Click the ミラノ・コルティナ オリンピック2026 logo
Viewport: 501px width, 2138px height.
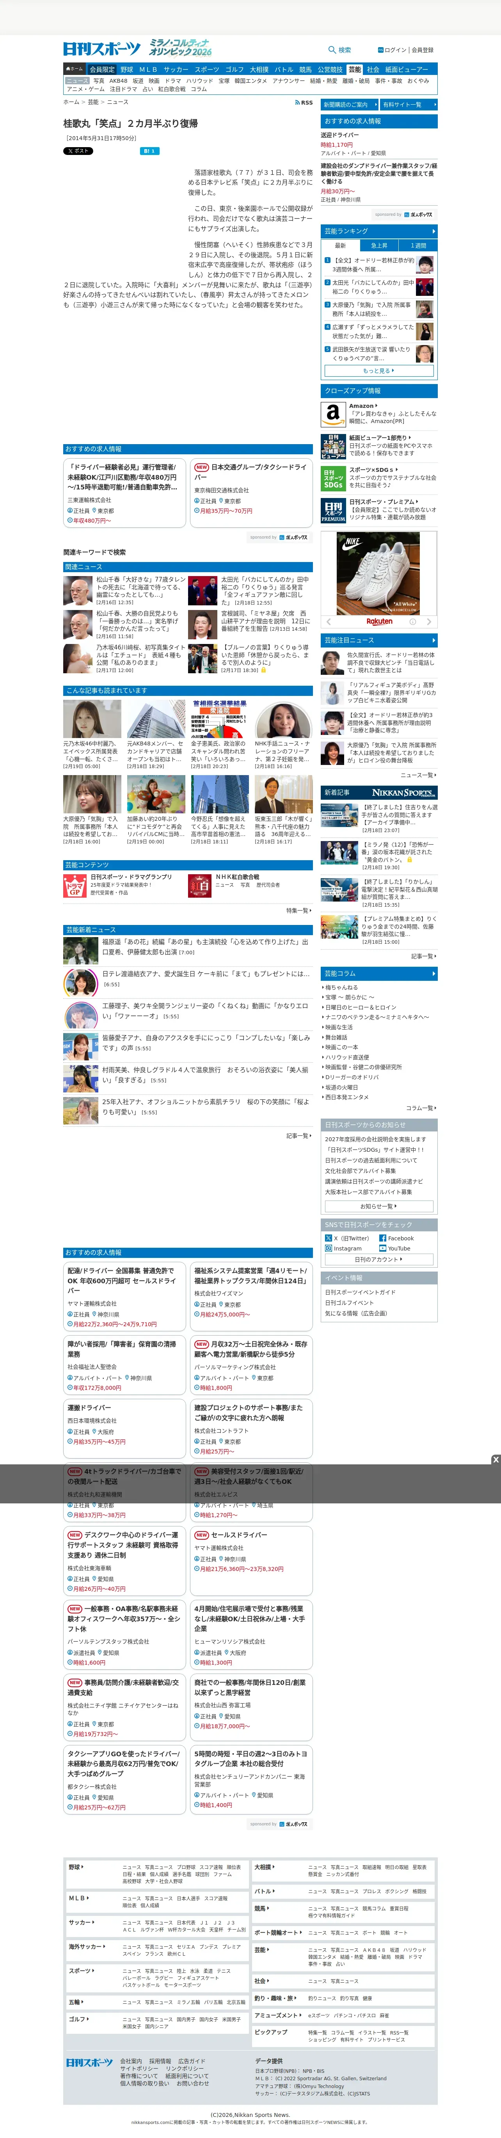coord(181,47)
